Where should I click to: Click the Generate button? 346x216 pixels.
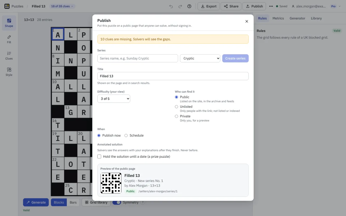pyautogui.click(x=36, y=202)
